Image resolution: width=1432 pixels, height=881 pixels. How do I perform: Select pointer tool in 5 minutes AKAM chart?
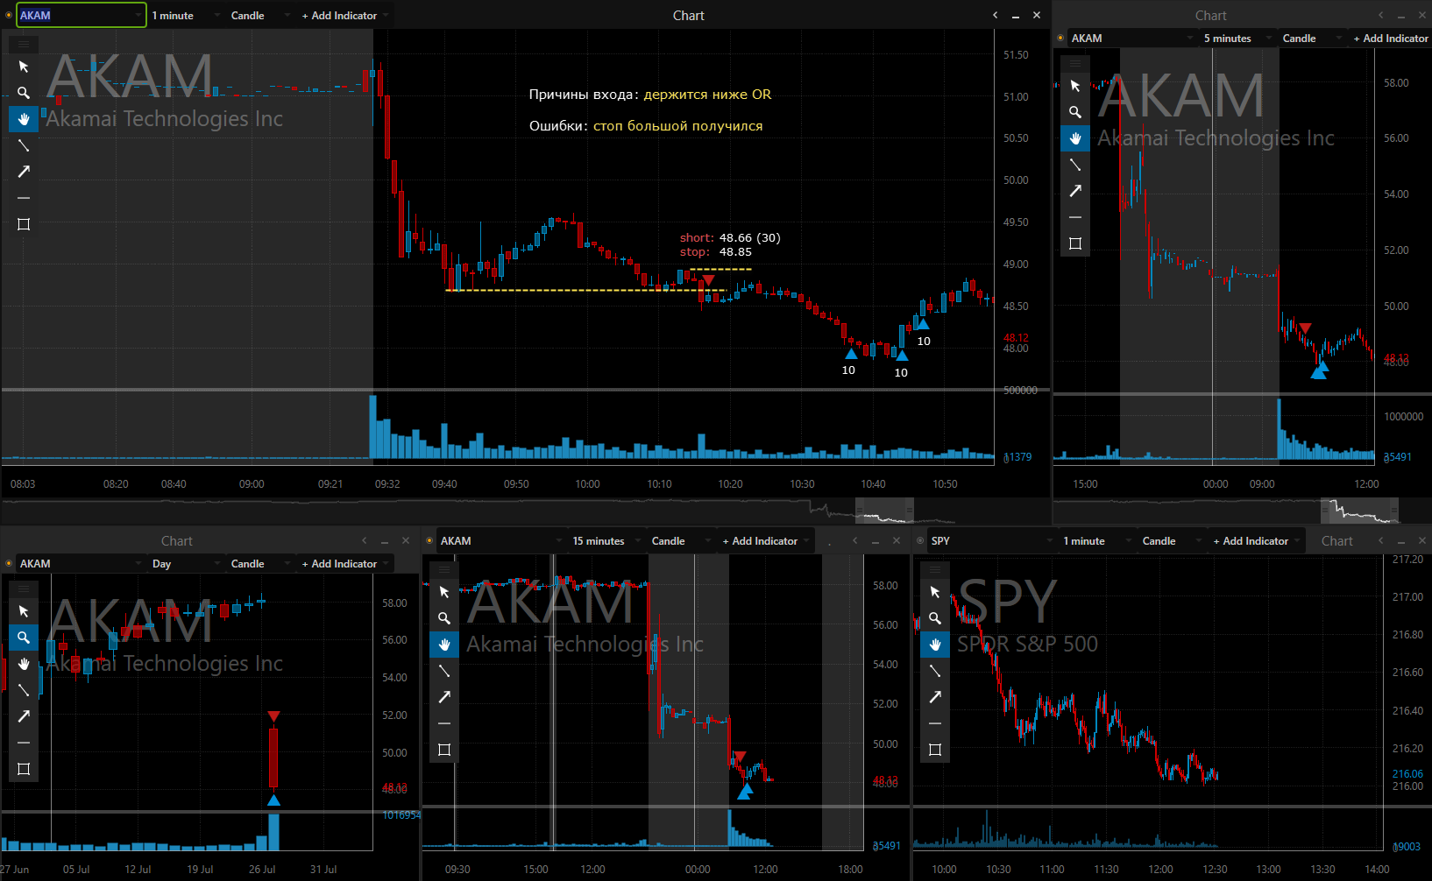click(x=1075, y=86)
